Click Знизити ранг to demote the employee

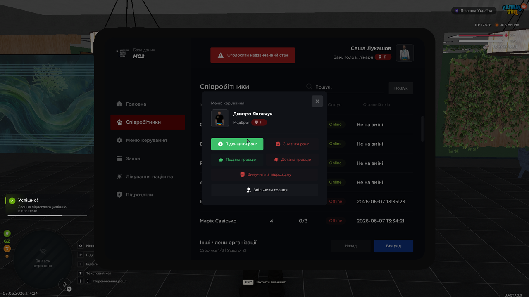click(292, 144)
